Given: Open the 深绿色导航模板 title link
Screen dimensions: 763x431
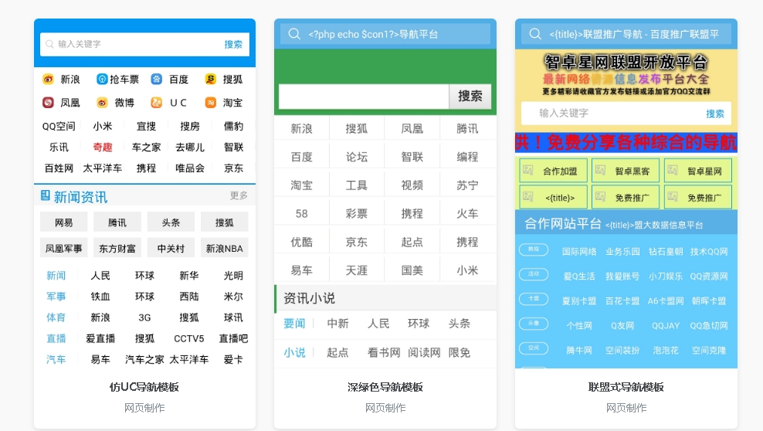Looking at the screenshot, I should point(385,387).
